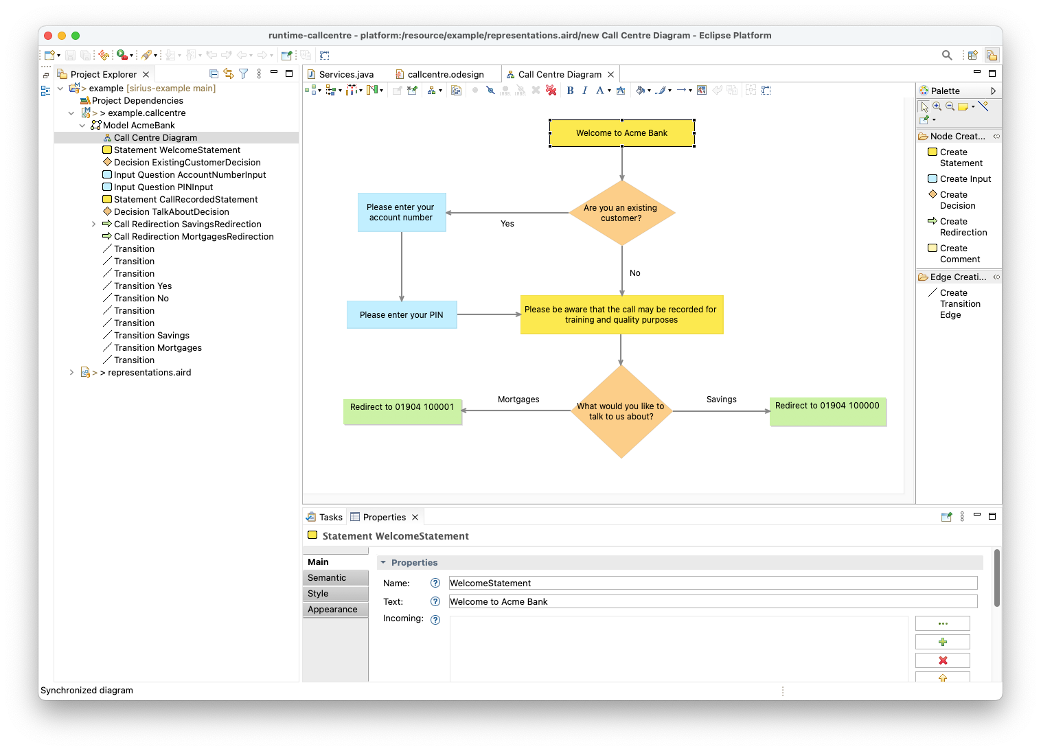Click the Text input field in Properties
Image resolution: width=1041 pixels, height=751 pixels.
point(712,602)
